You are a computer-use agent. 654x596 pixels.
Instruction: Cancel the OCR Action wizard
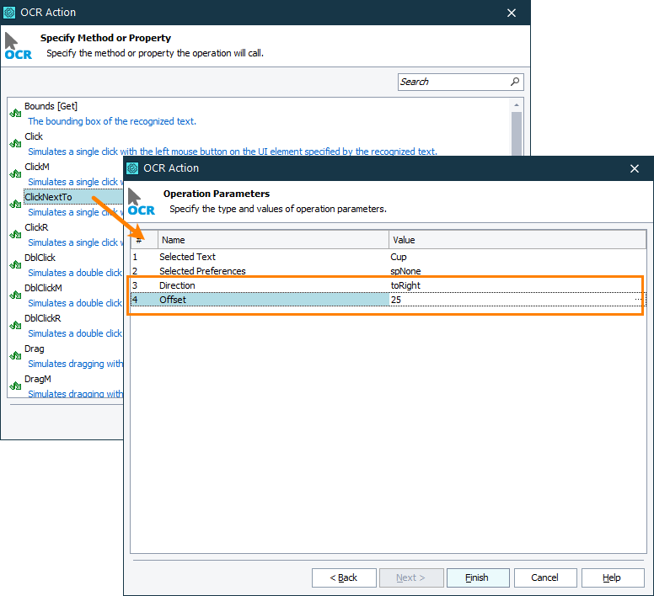coord(544,577)
